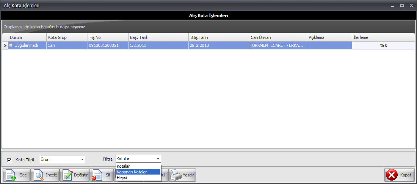
Task: Click the % 0 progress cell
Action: click(383, 45)
